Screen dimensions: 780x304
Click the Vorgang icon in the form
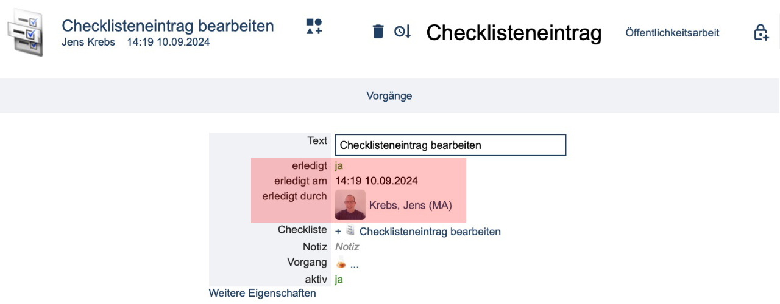[341, 263]
